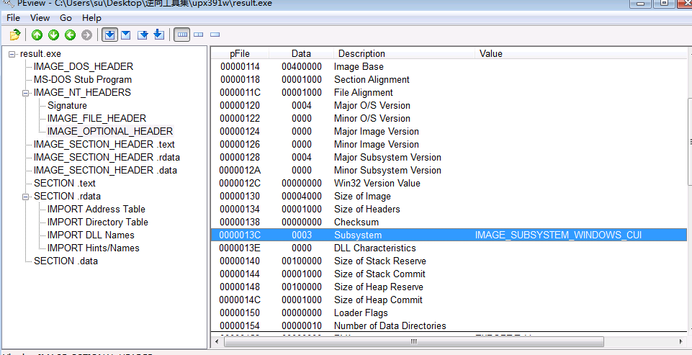Open the View menu
This screenshot has width=692, height=355.
[x=40, y=17]
